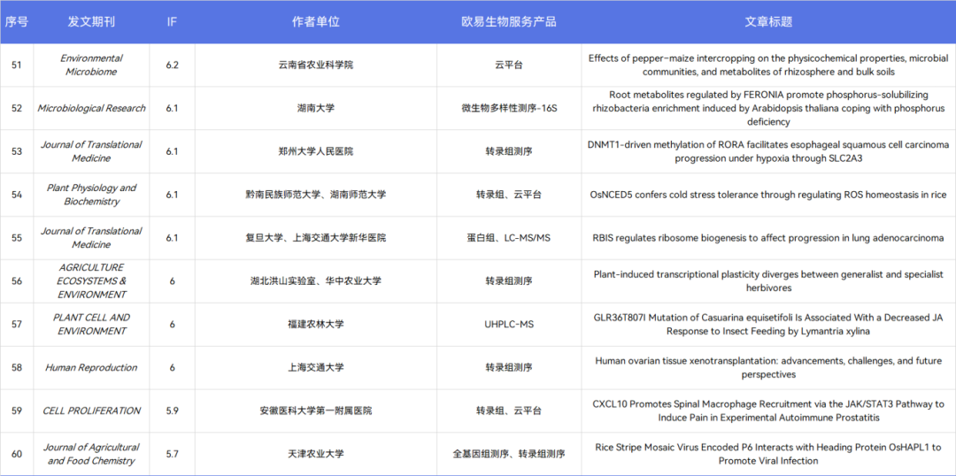Viewport: 956px width, 476px height.
Task: Click the 文章标题 column header
Action: 769,22
